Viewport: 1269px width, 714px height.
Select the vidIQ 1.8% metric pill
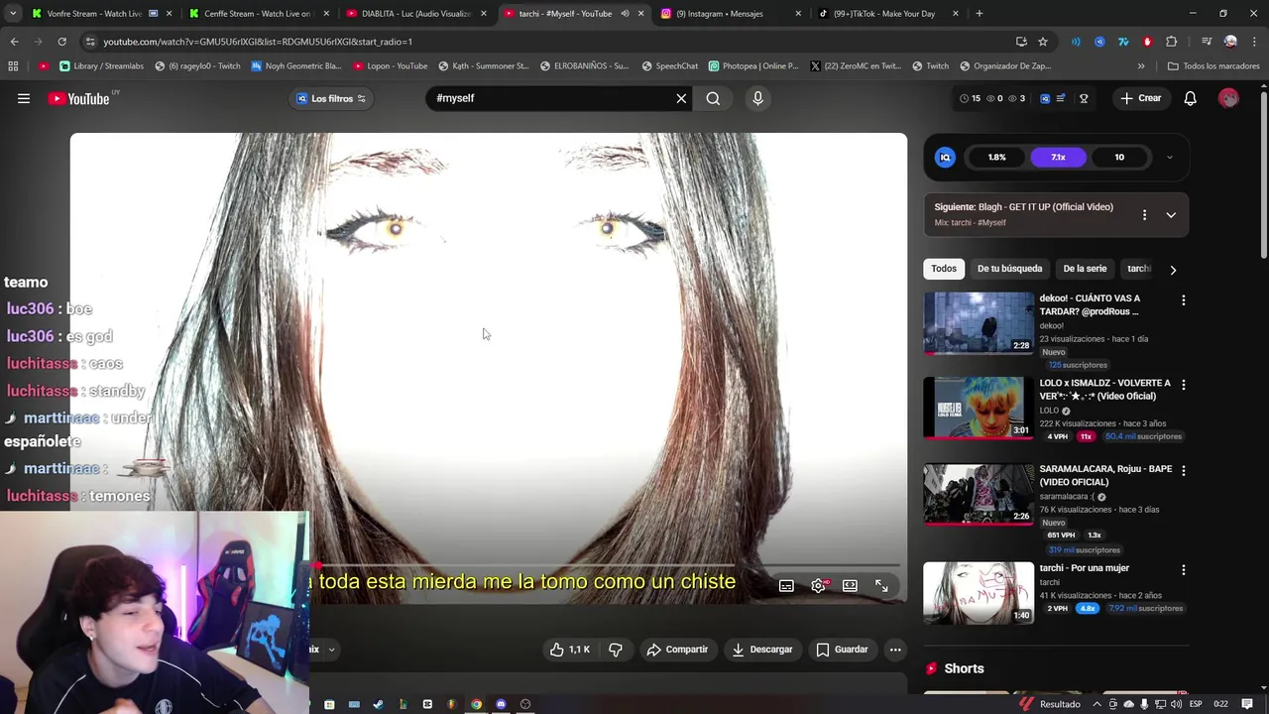pos(996,157)
